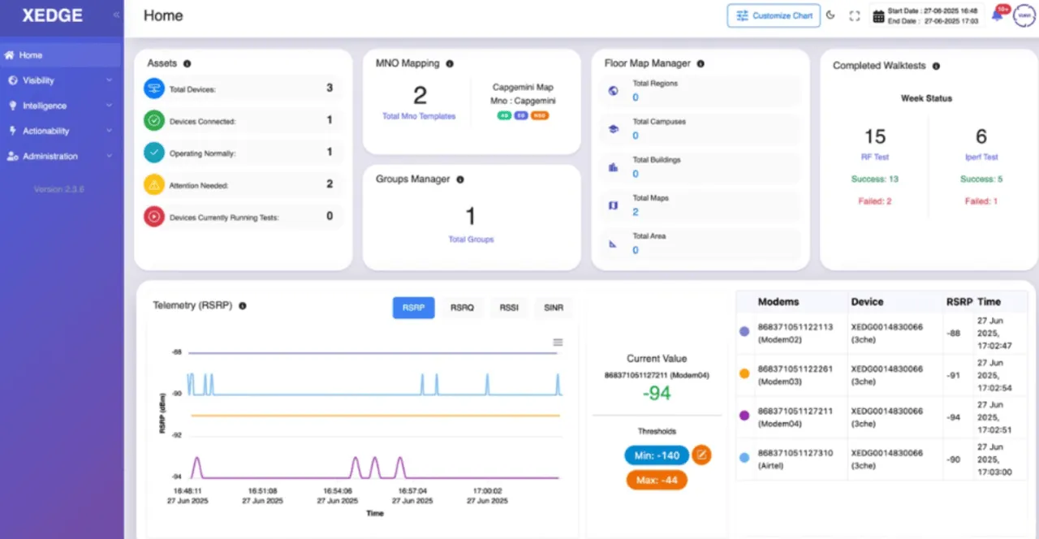Viewport: 1039px width, 539px height.
Task: Edit thresholds with orange pencil icon
Action: click(701, 455)
